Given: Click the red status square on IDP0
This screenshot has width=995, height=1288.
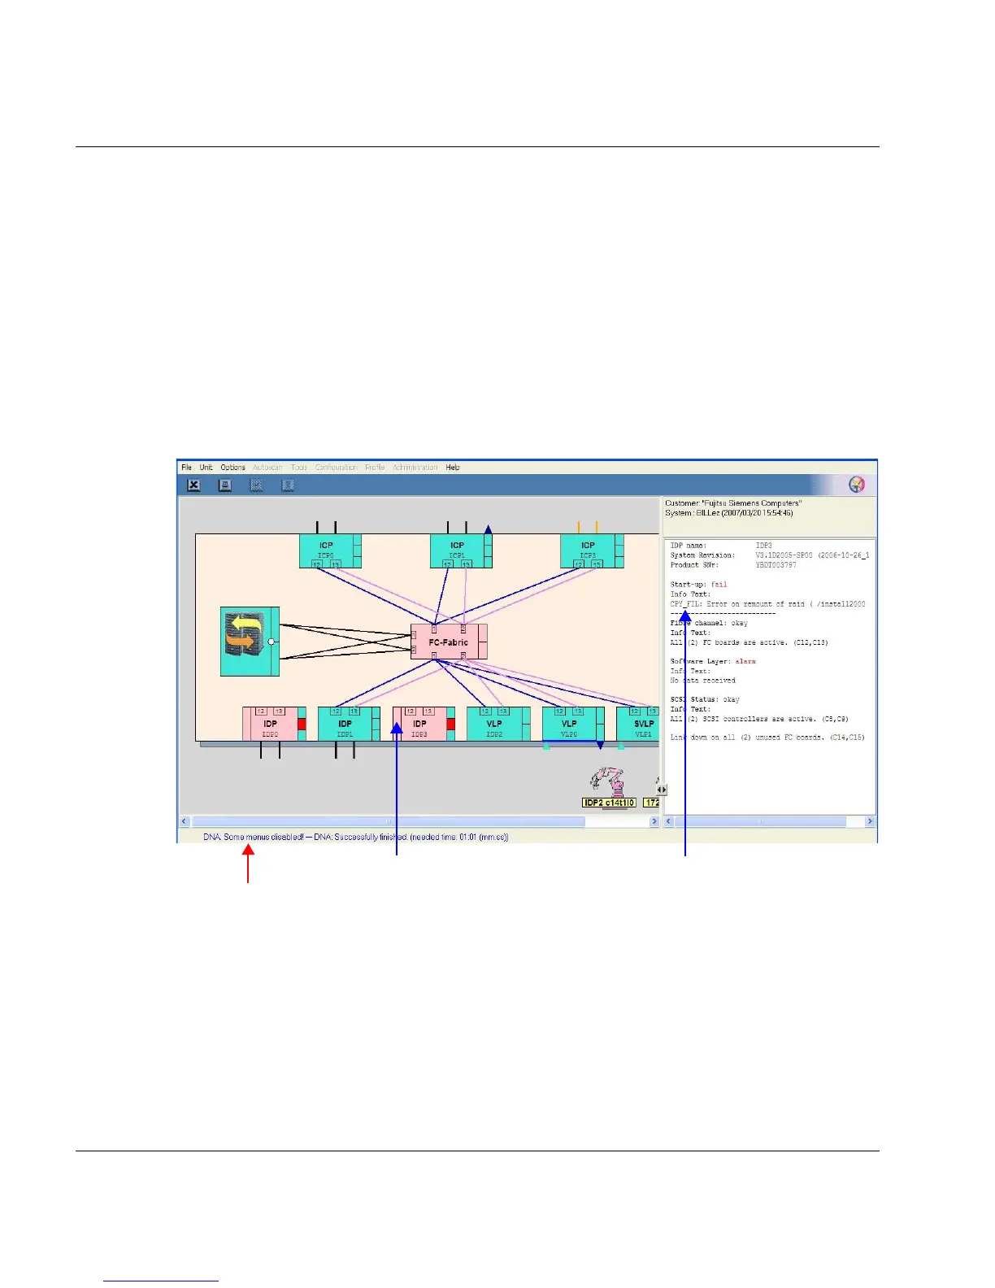Looking at the screenshot, I should 302,724.
